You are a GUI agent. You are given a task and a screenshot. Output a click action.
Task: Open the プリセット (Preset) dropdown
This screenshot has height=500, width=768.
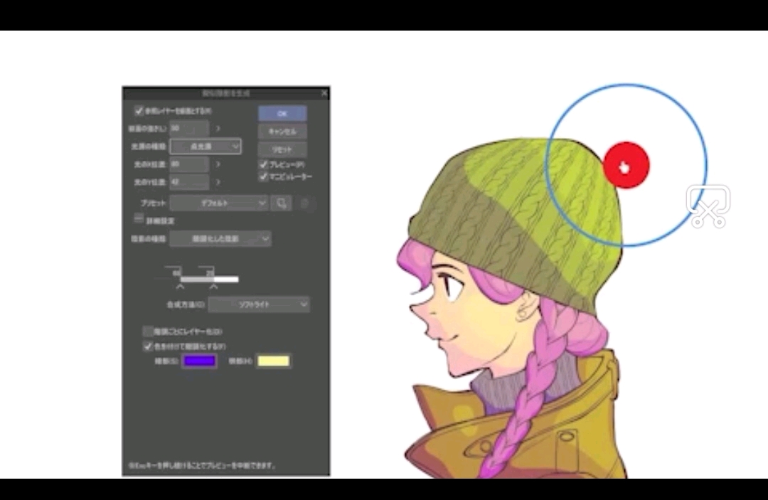[x=219, y=203]
